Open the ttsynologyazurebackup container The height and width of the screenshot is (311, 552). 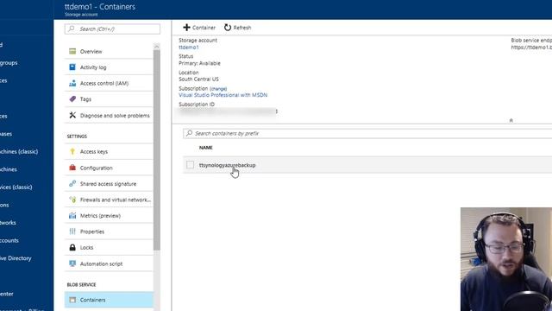tap(227, 165)
